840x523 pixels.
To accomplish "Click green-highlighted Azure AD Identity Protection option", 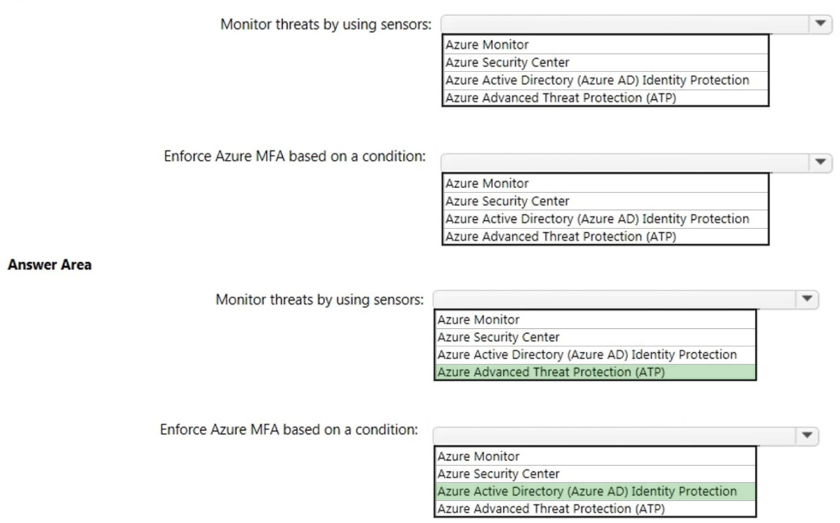I will [587, 491].
